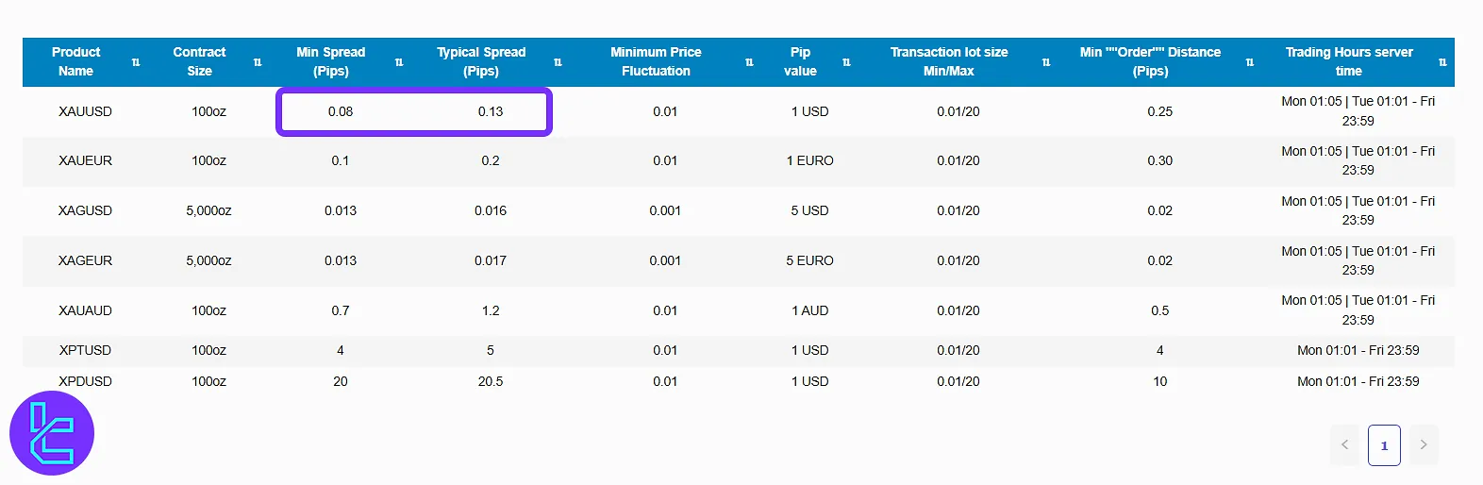Select the XAUUSD product row name
The image size is (1483, 485).
coord(85,111)
